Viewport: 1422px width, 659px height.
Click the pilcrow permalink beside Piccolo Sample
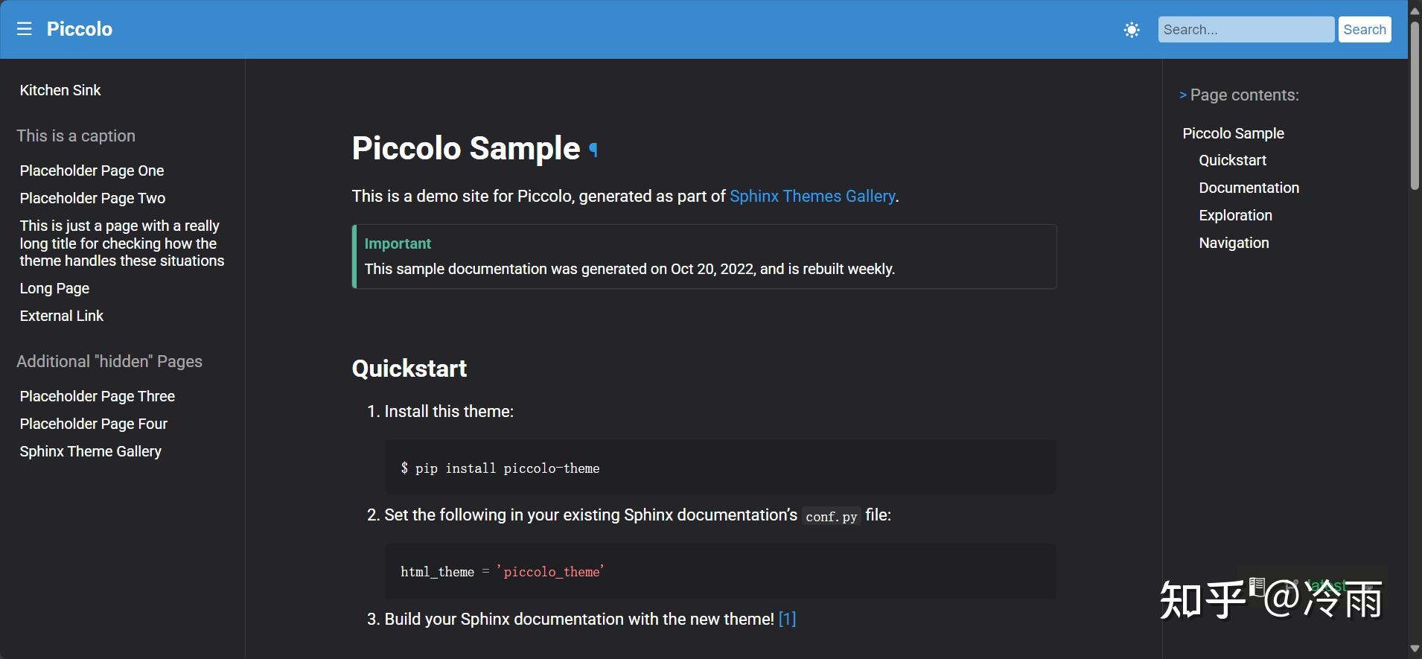click(593, 149)
